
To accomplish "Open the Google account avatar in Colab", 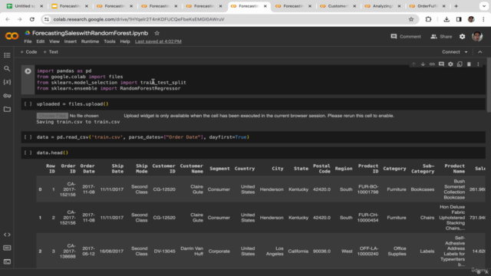I will (x=477, y=37).
